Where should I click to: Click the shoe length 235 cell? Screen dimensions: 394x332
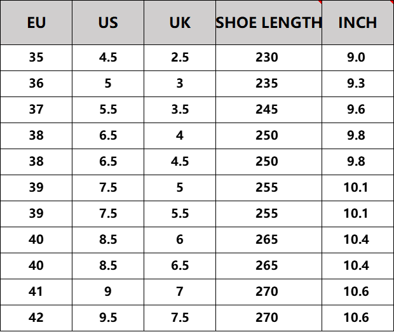[x=267, y=84]
